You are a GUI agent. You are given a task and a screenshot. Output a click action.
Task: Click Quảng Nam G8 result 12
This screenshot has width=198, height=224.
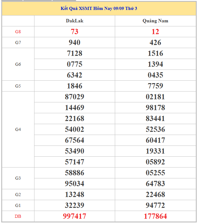coord(155,32)
